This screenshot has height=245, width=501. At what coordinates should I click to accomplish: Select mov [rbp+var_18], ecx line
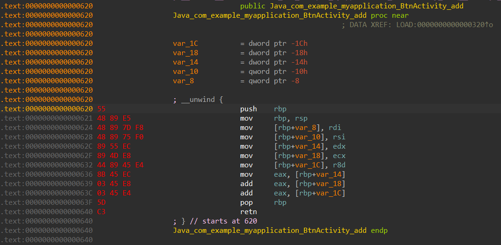[293, 156]
